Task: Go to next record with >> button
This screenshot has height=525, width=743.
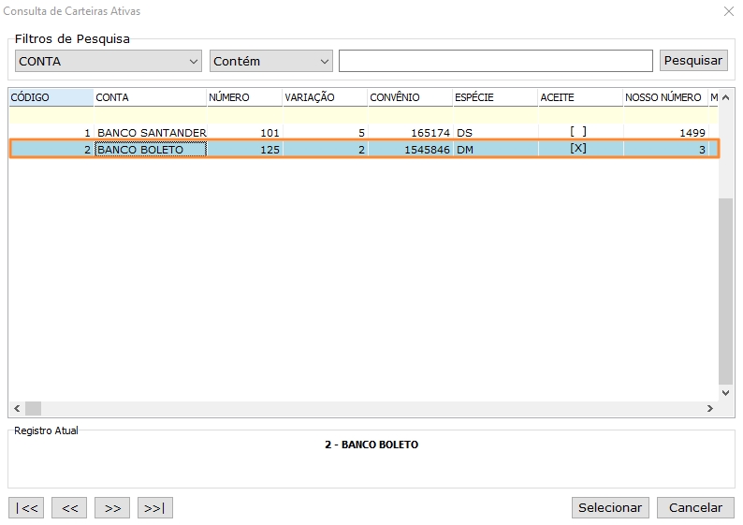Action: [x=112, y=507]
